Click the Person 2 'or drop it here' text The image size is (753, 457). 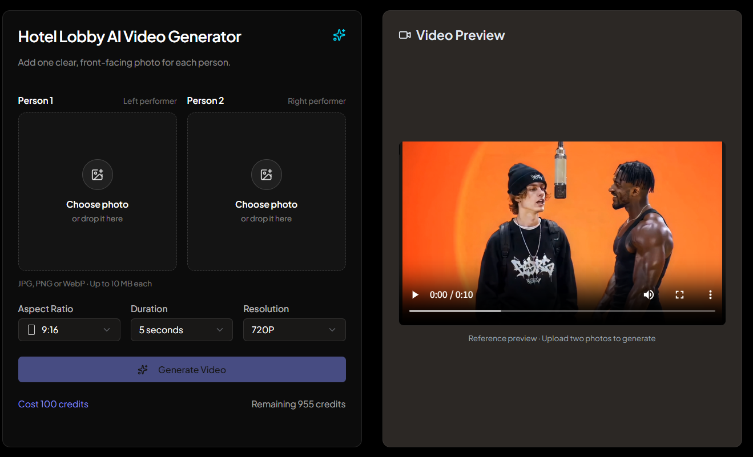[267, 219]
